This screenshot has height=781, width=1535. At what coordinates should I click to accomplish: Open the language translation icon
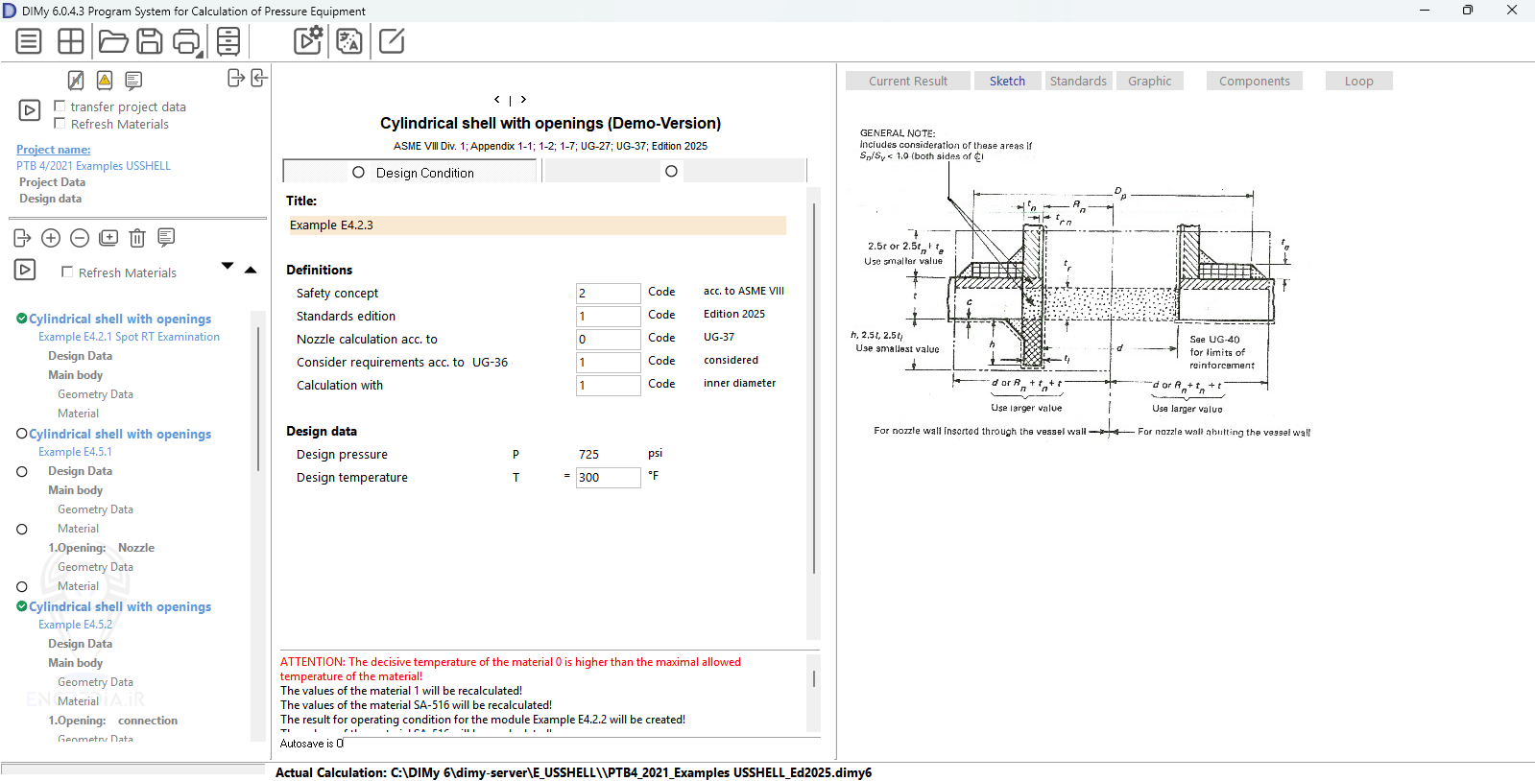point(349,41)
